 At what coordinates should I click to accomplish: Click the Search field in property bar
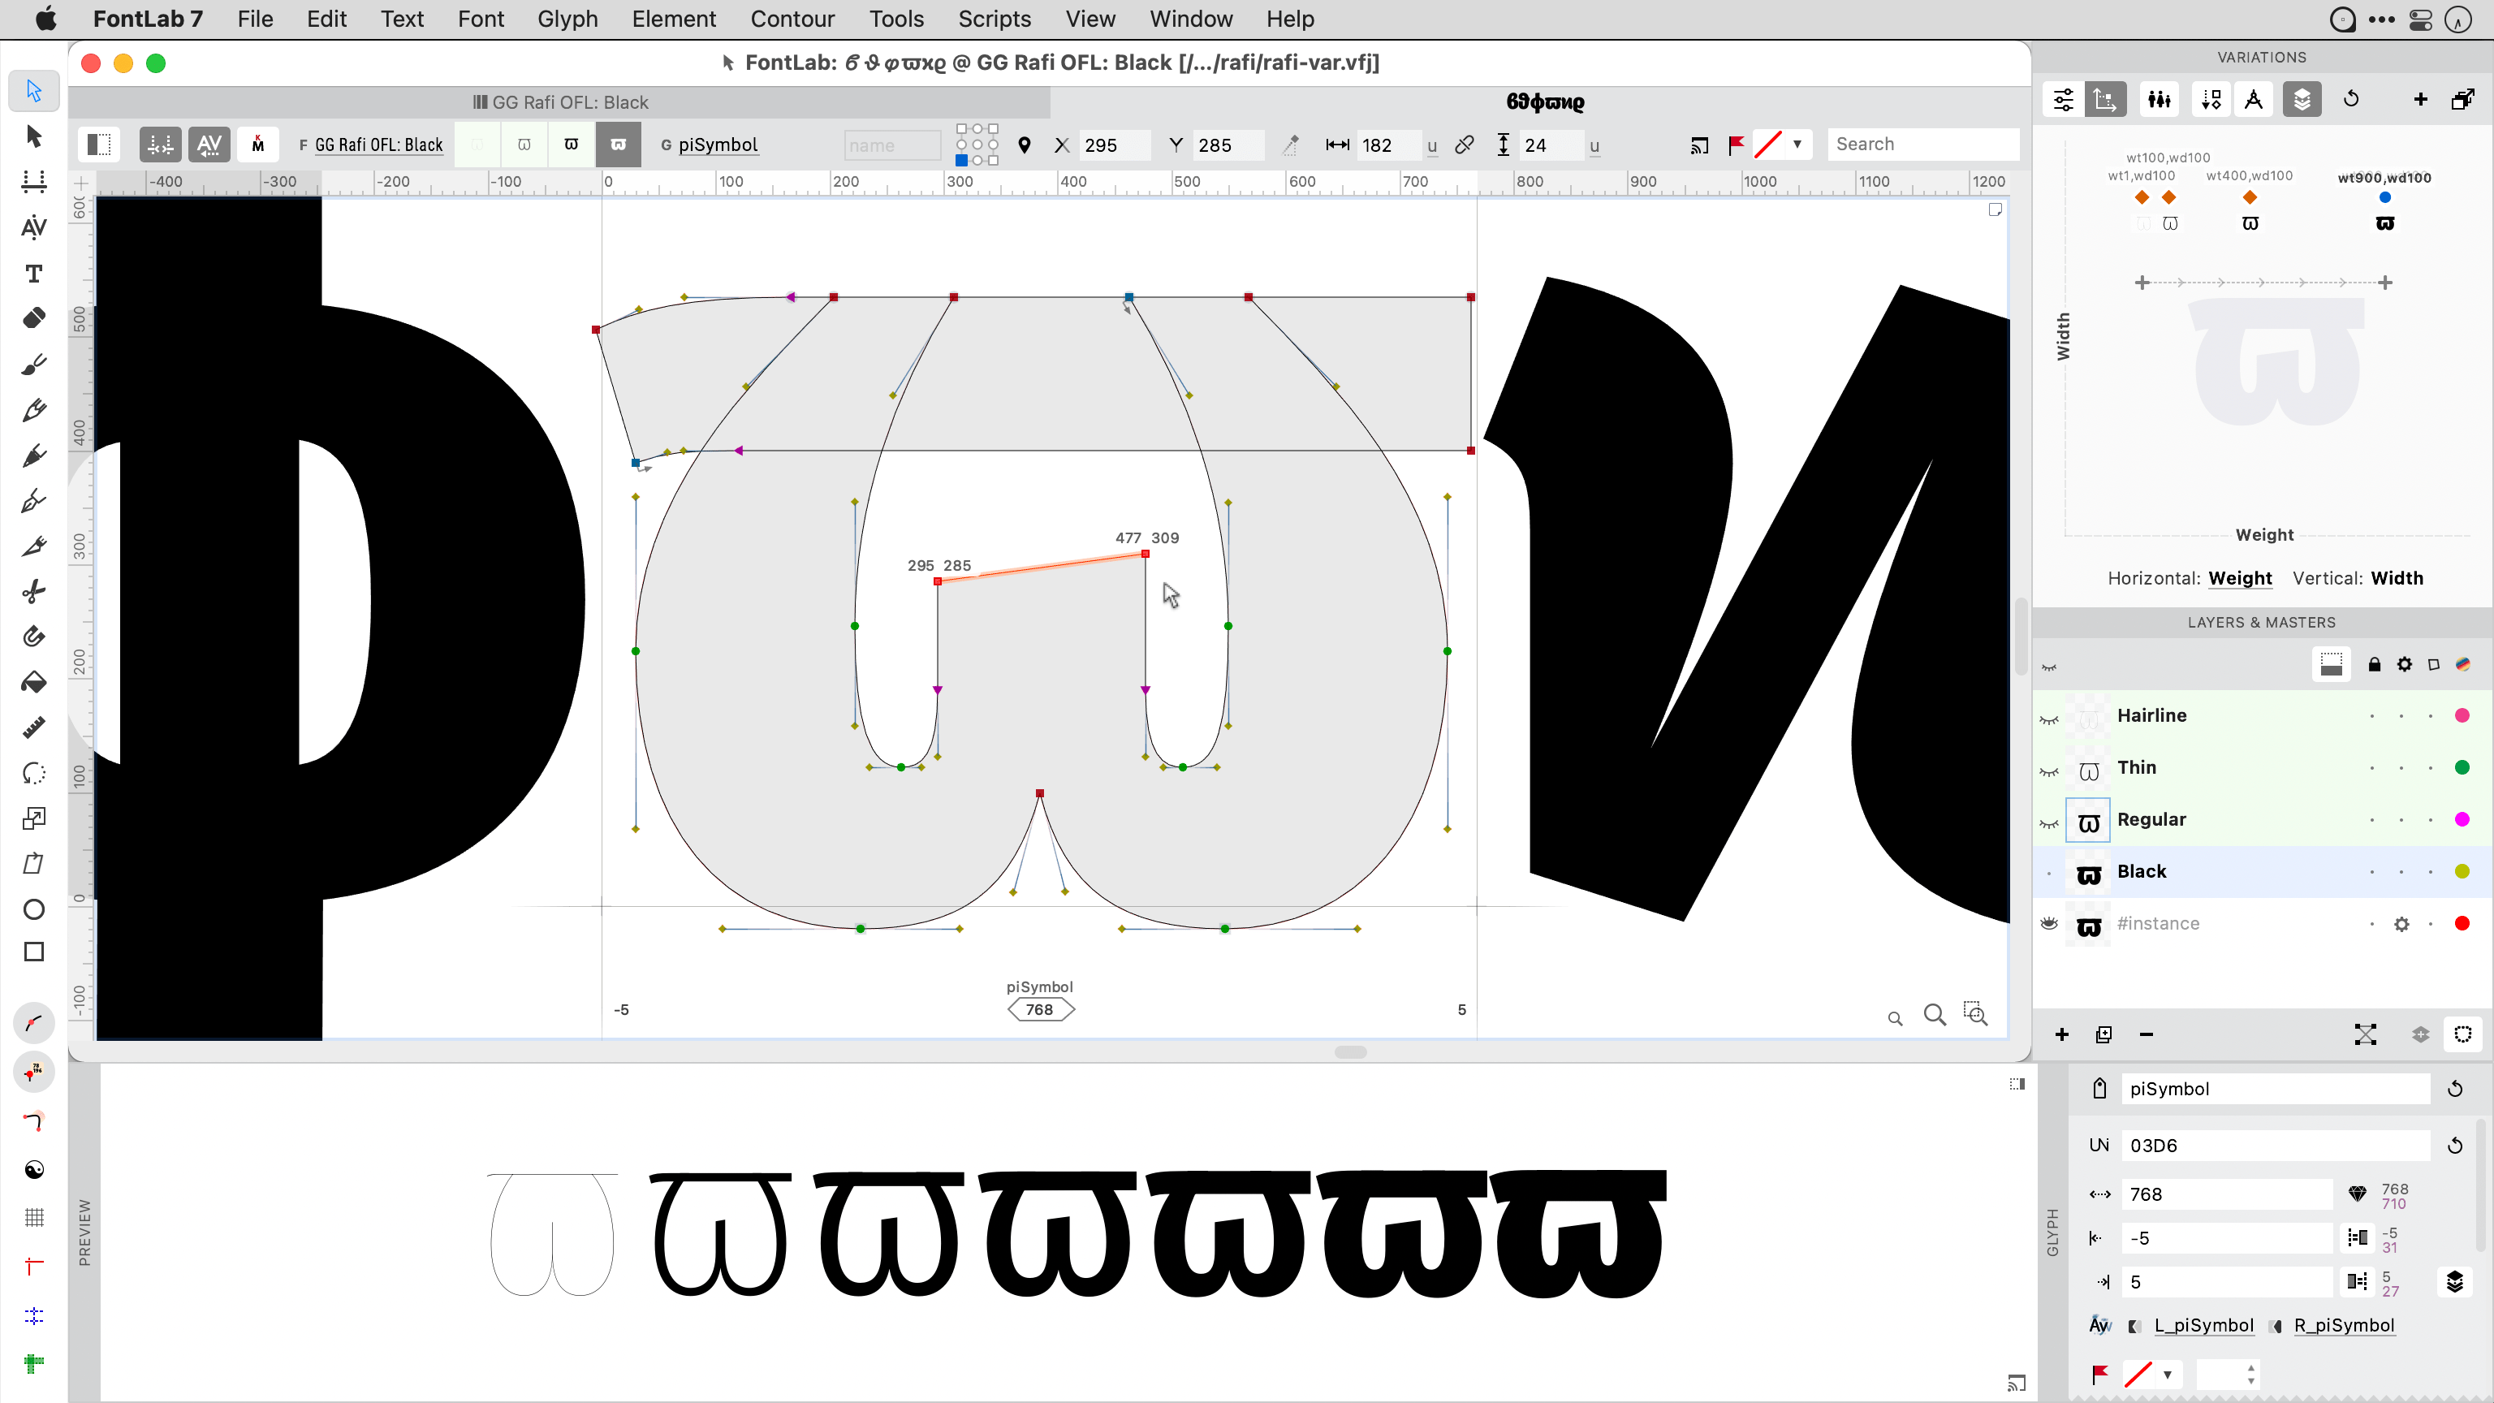pos(1922,145)
